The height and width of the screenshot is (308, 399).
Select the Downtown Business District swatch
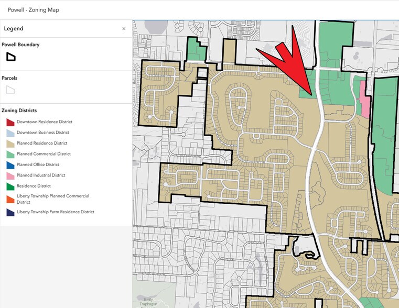(10, 133)
